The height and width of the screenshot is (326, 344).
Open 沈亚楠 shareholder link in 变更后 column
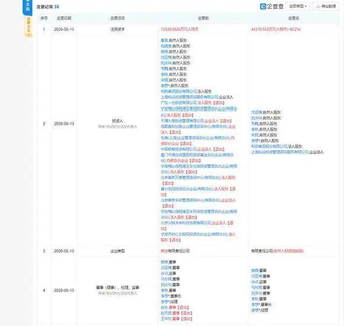tap(256, 112)
